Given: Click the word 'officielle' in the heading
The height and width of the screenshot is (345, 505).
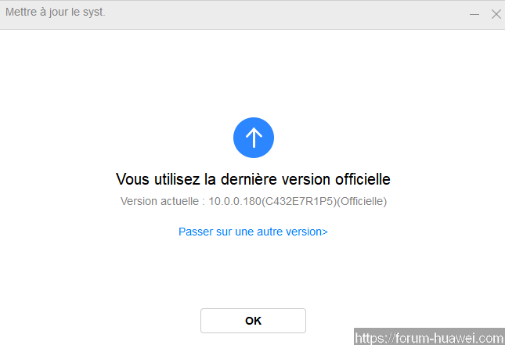Looking at the screenshot, I should pos(361,179).
